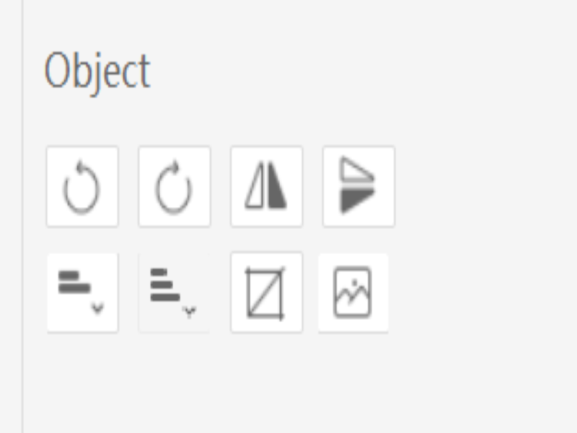
Task: Rotate the object clockwise
Action: point(175,186)
